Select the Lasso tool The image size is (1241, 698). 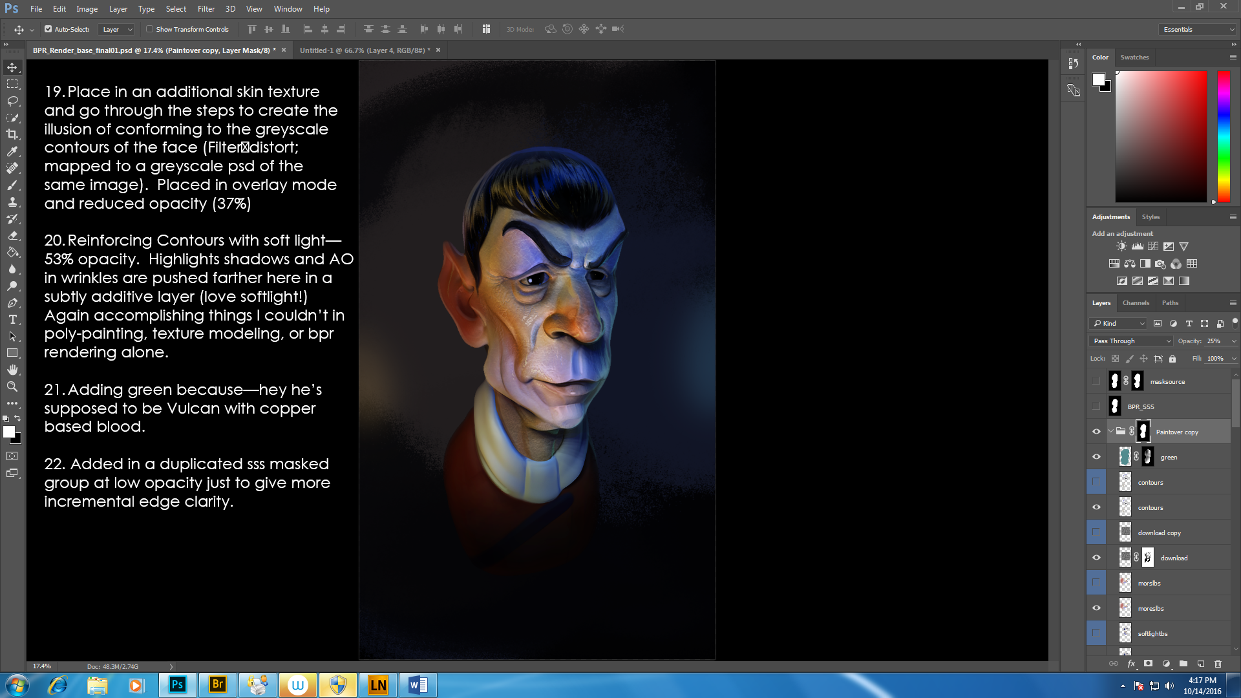tap(12, 101)
